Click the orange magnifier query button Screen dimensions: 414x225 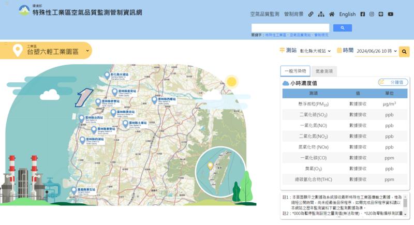click(x=404, y=52)
